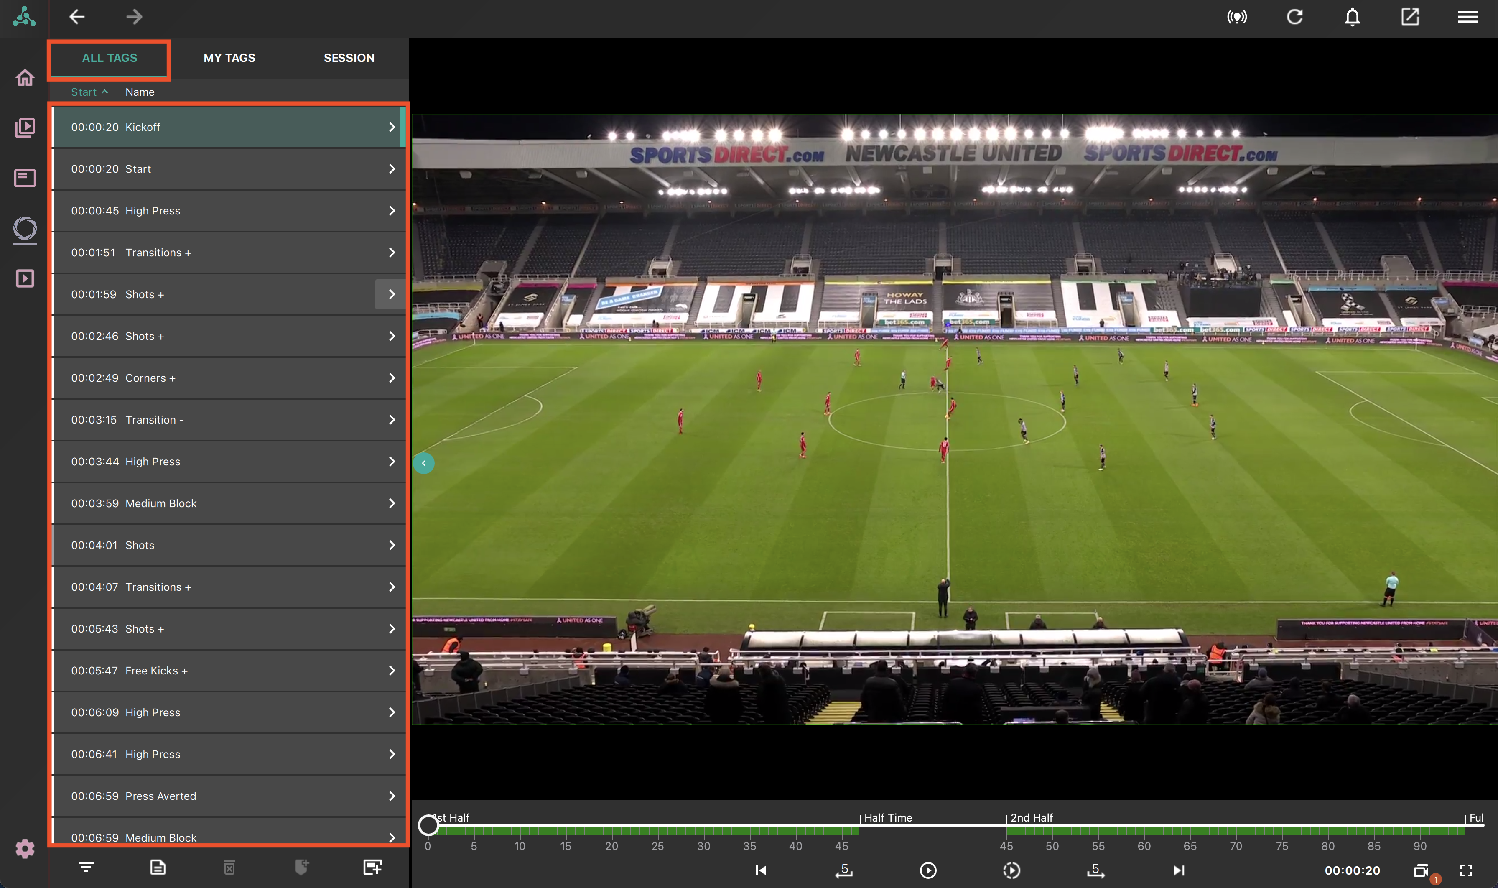
Task: Click the delete tag trash icon
Action: (230, 867)
